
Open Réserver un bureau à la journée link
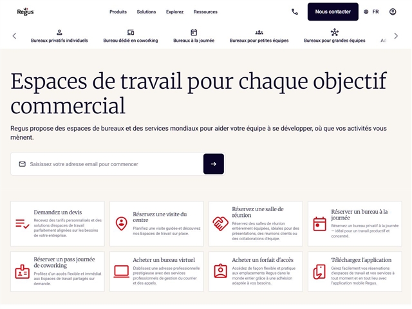pos(355,224)
